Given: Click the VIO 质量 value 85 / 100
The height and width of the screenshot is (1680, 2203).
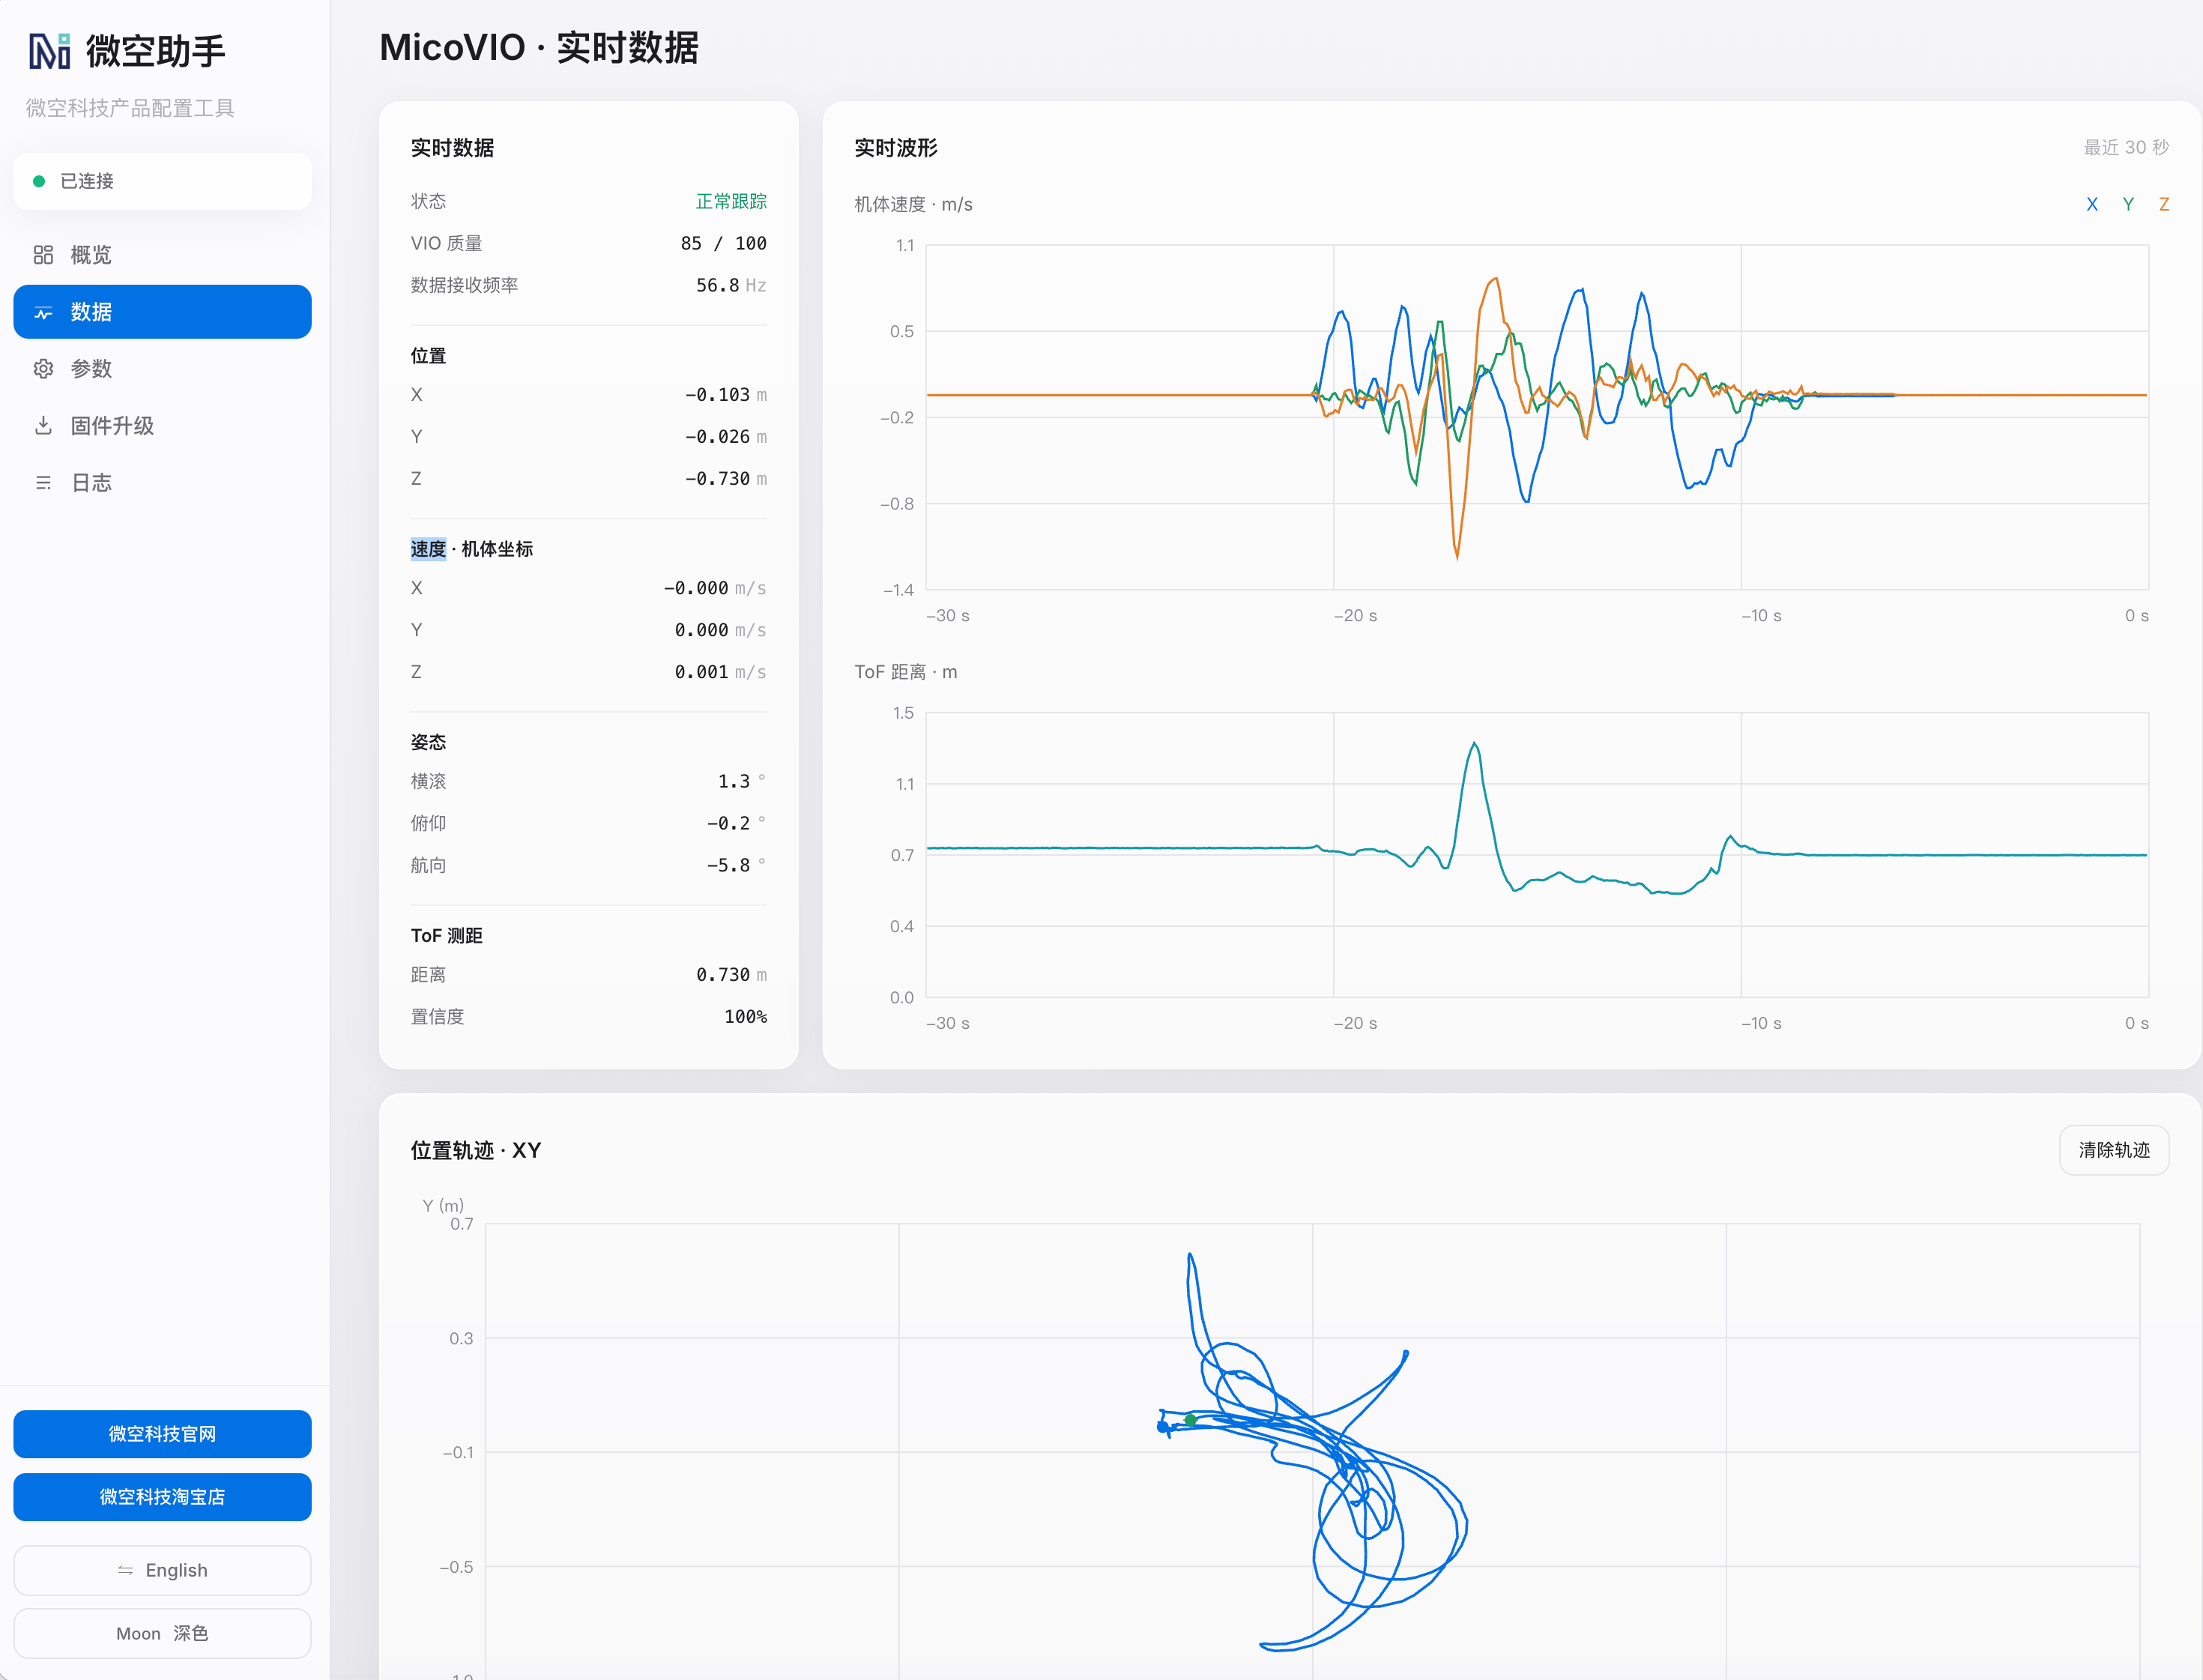Looking at the screenshot, I should [724, 243].
